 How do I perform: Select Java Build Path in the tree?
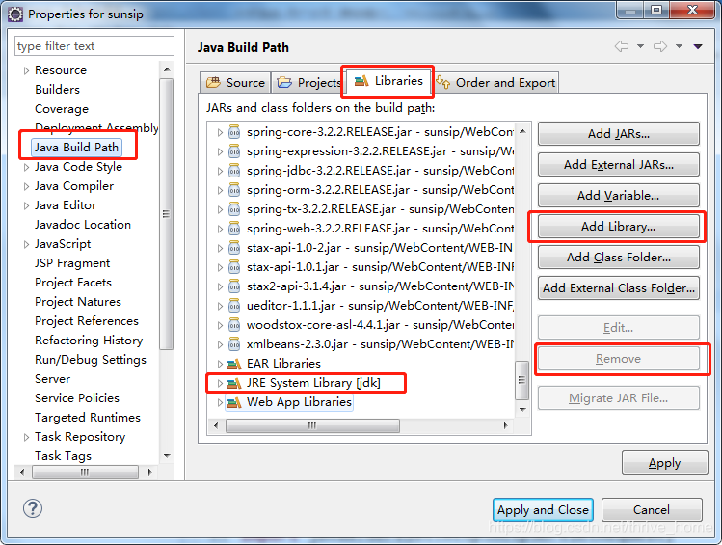pos(76,147)
